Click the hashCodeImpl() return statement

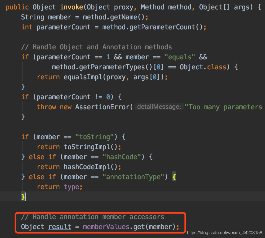point(79,167)
